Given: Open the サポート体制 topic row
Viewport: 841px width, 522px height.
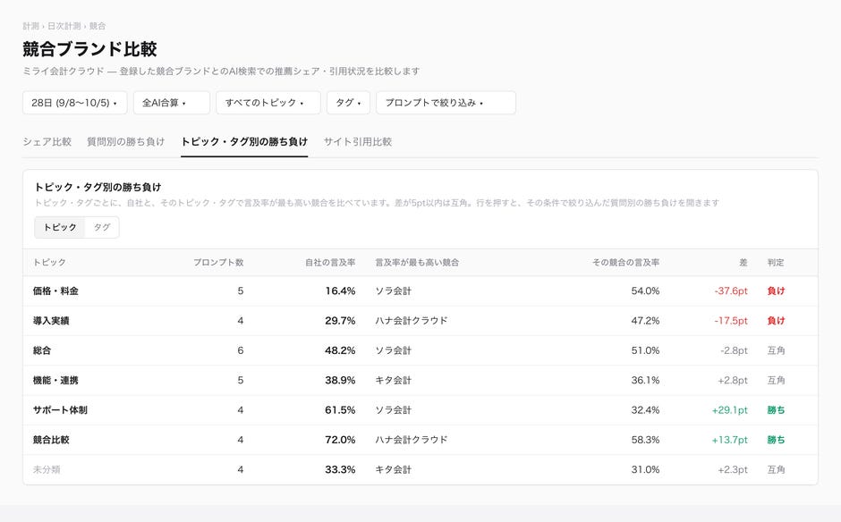Looking at the screenshot, I should tap(420, 410).
